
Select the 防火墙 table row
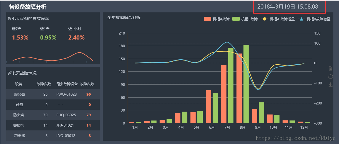[53, 115]
